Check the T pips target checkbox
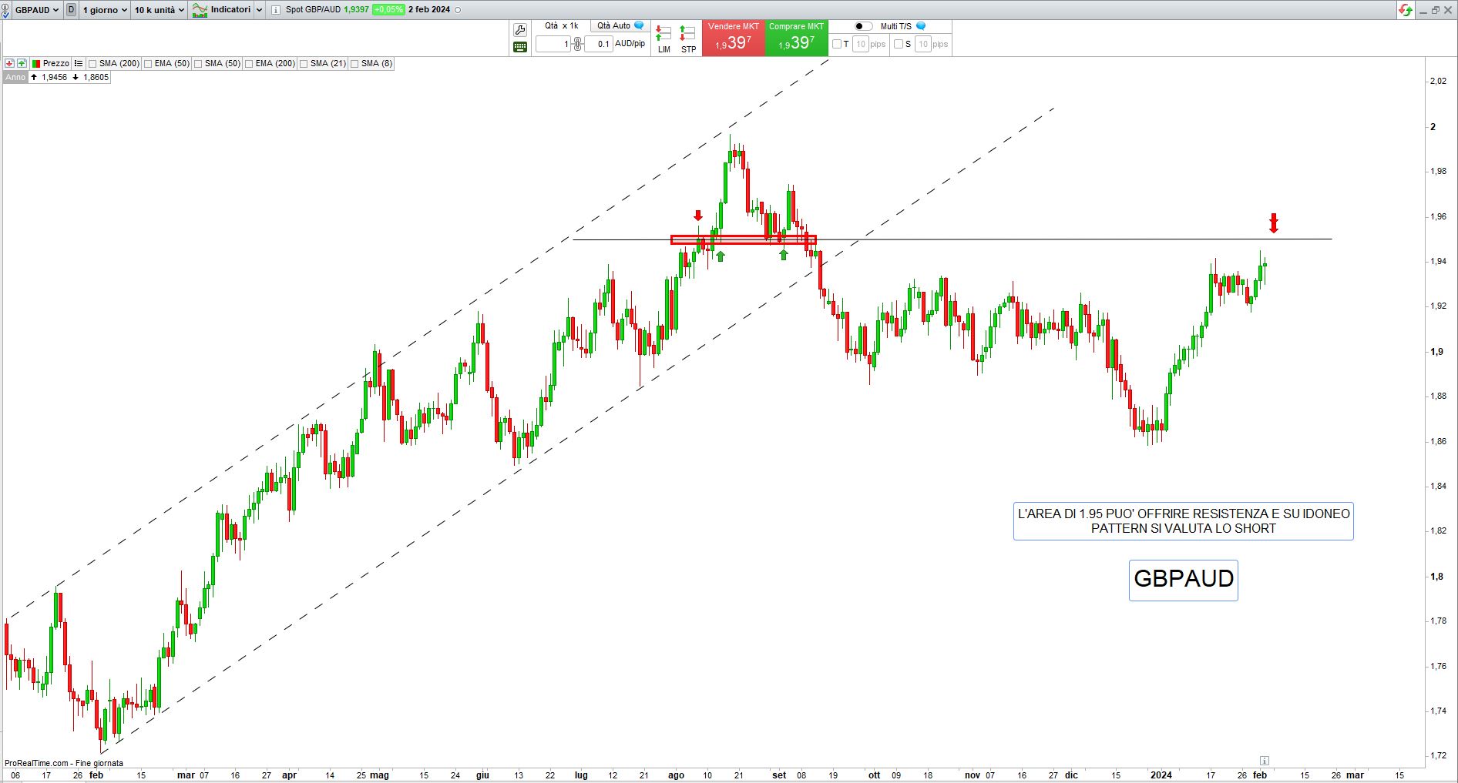The image size is (1458, 783). pyautogui.click(x=837, y=44)
